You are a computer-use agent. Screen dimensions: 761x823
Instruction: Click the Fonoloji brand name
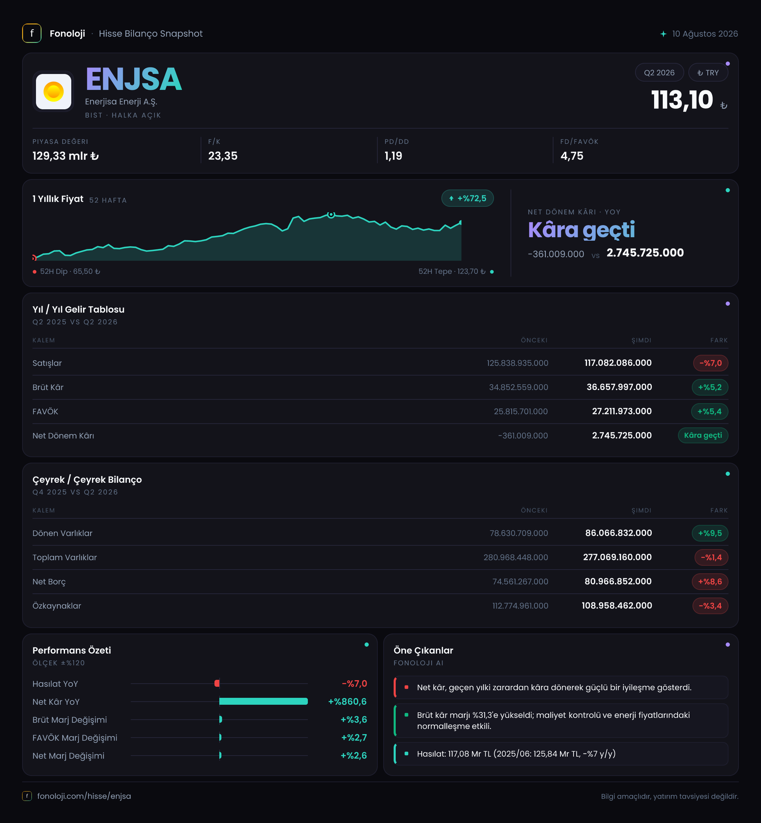[x=67, y=34]
